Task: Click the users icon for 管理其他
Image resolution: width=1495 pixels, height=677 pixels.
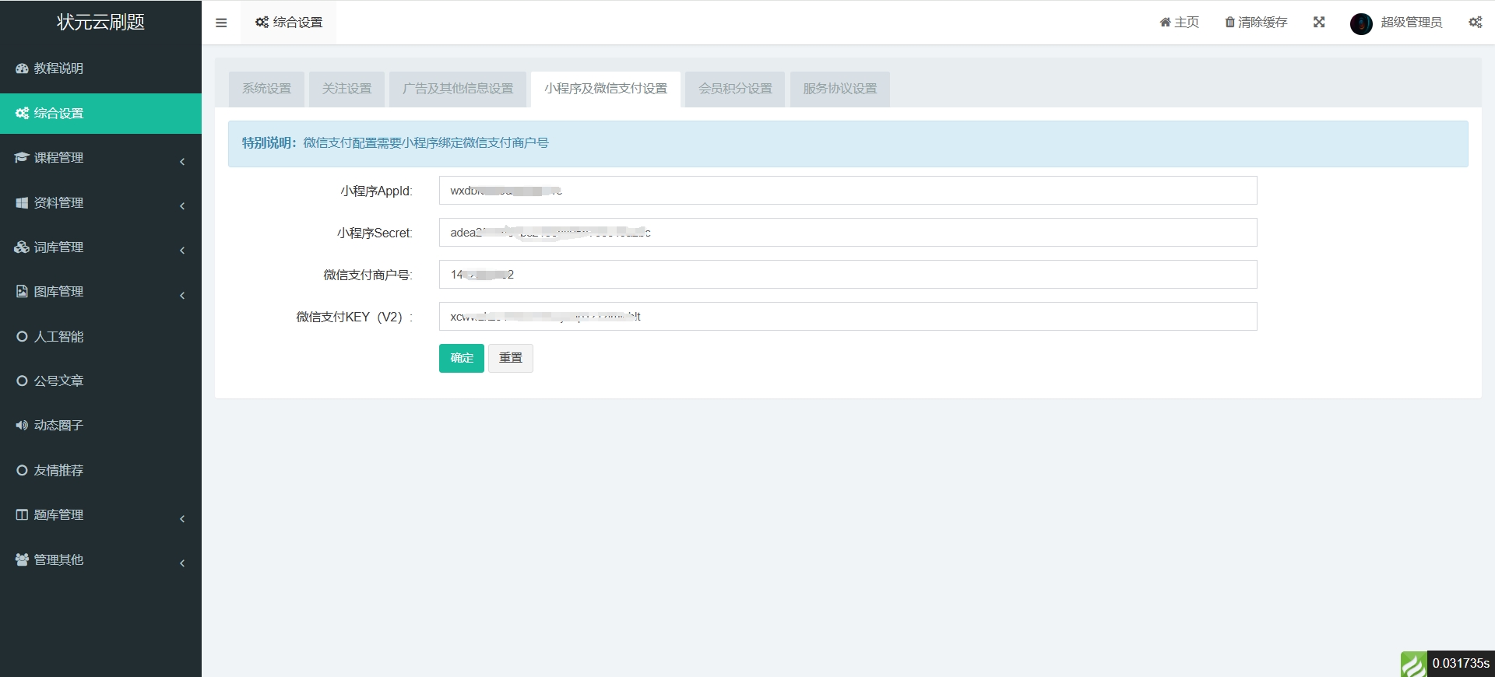Action: coord(22,559)
